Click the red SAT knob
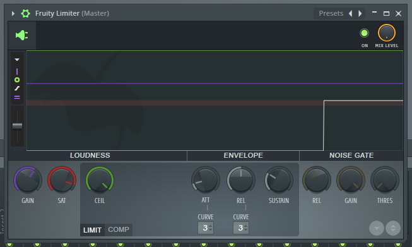Screen dimensions: 412x247 pyautogui.click(x=62, y=180)
